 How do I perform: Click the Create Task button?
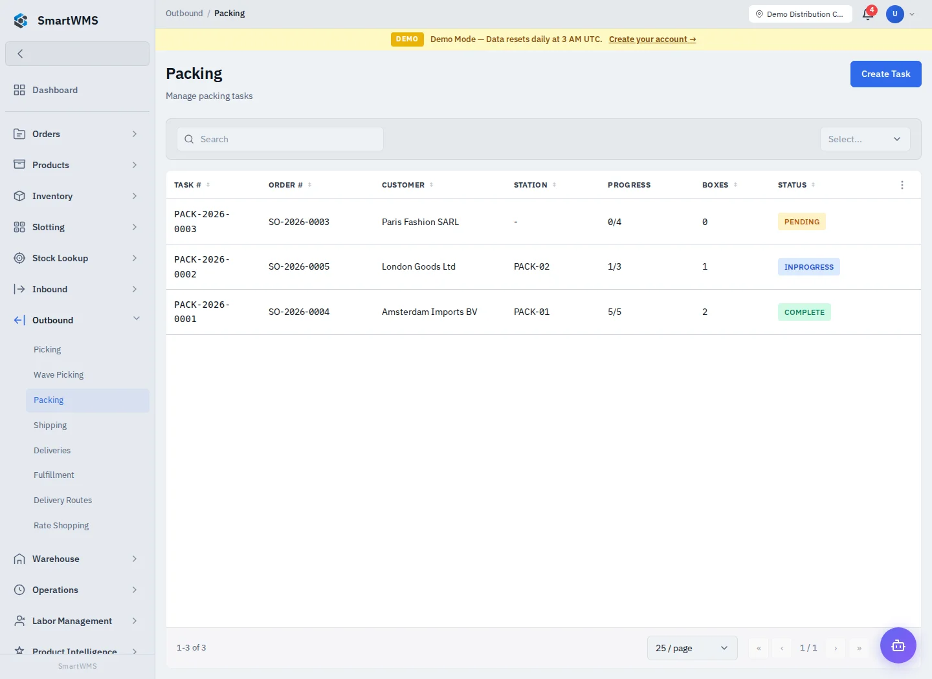(885, 74)
